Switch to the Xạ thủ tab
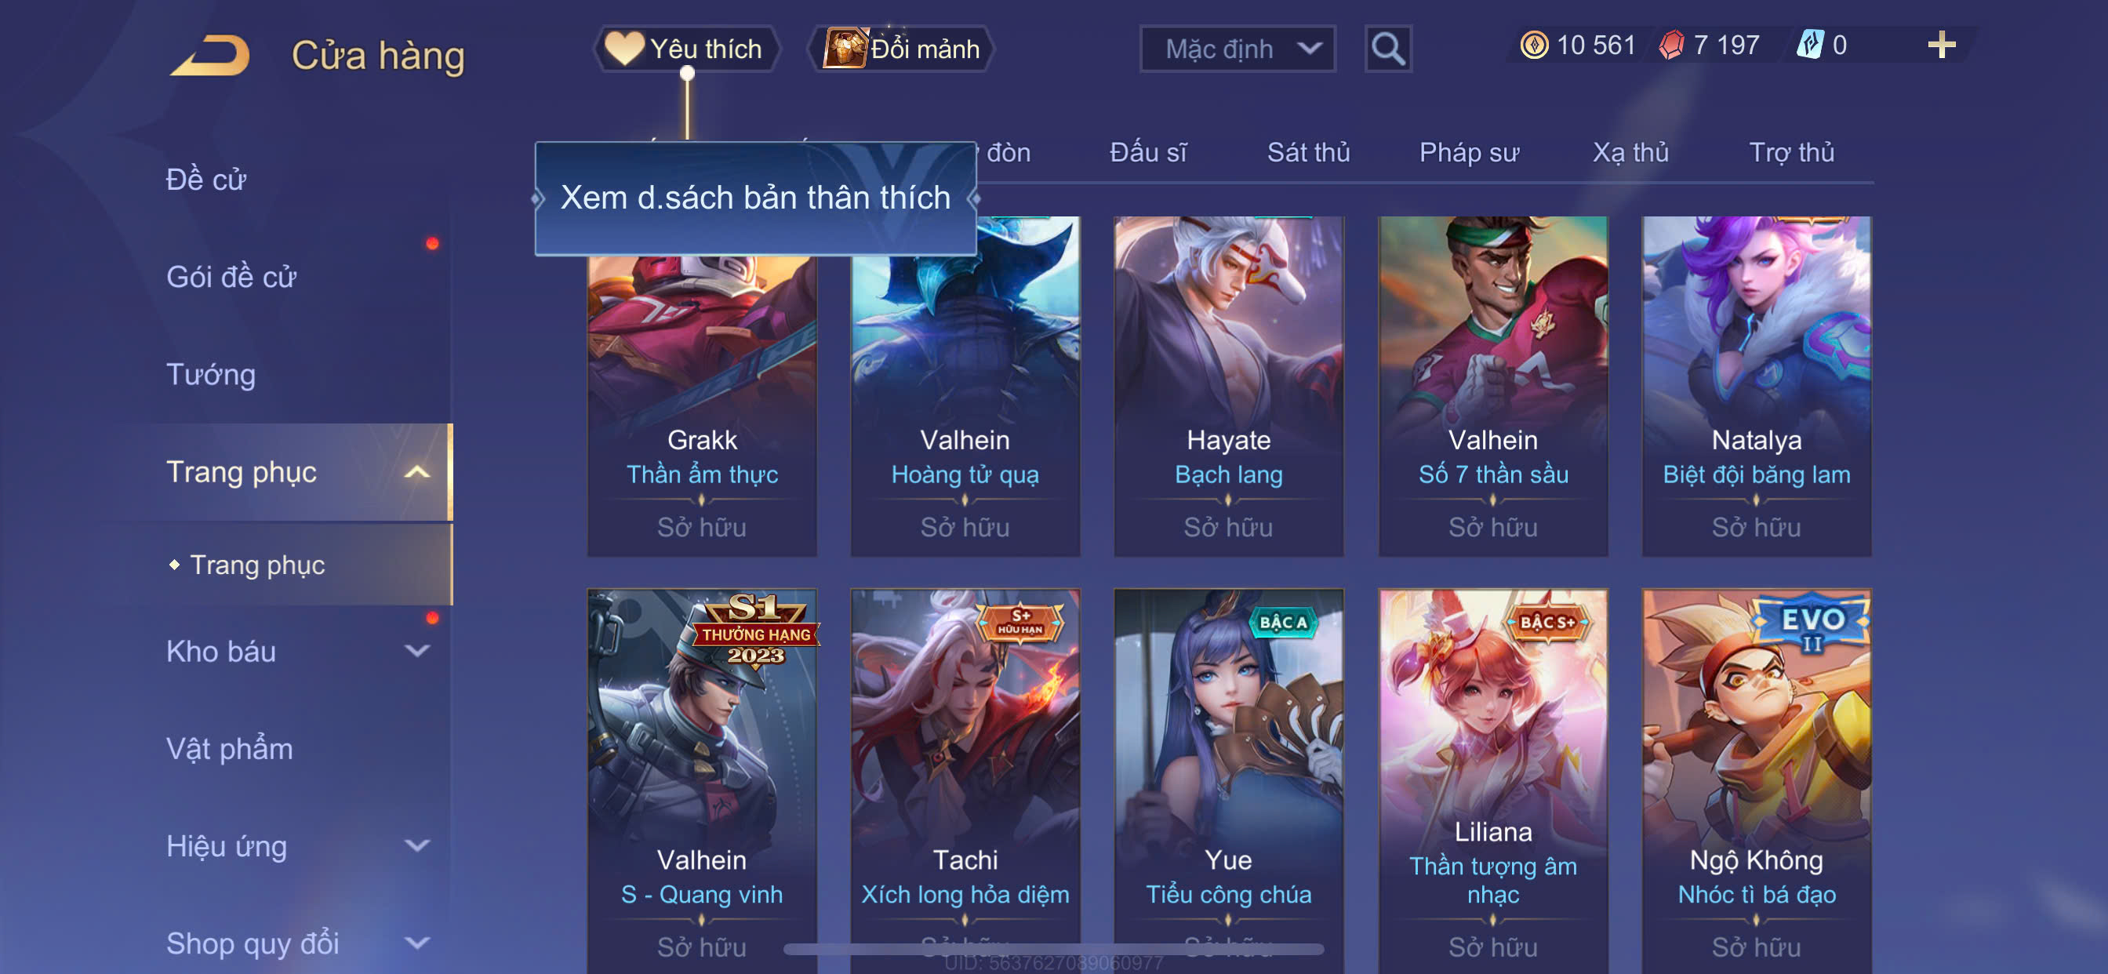 (1630, 152)
